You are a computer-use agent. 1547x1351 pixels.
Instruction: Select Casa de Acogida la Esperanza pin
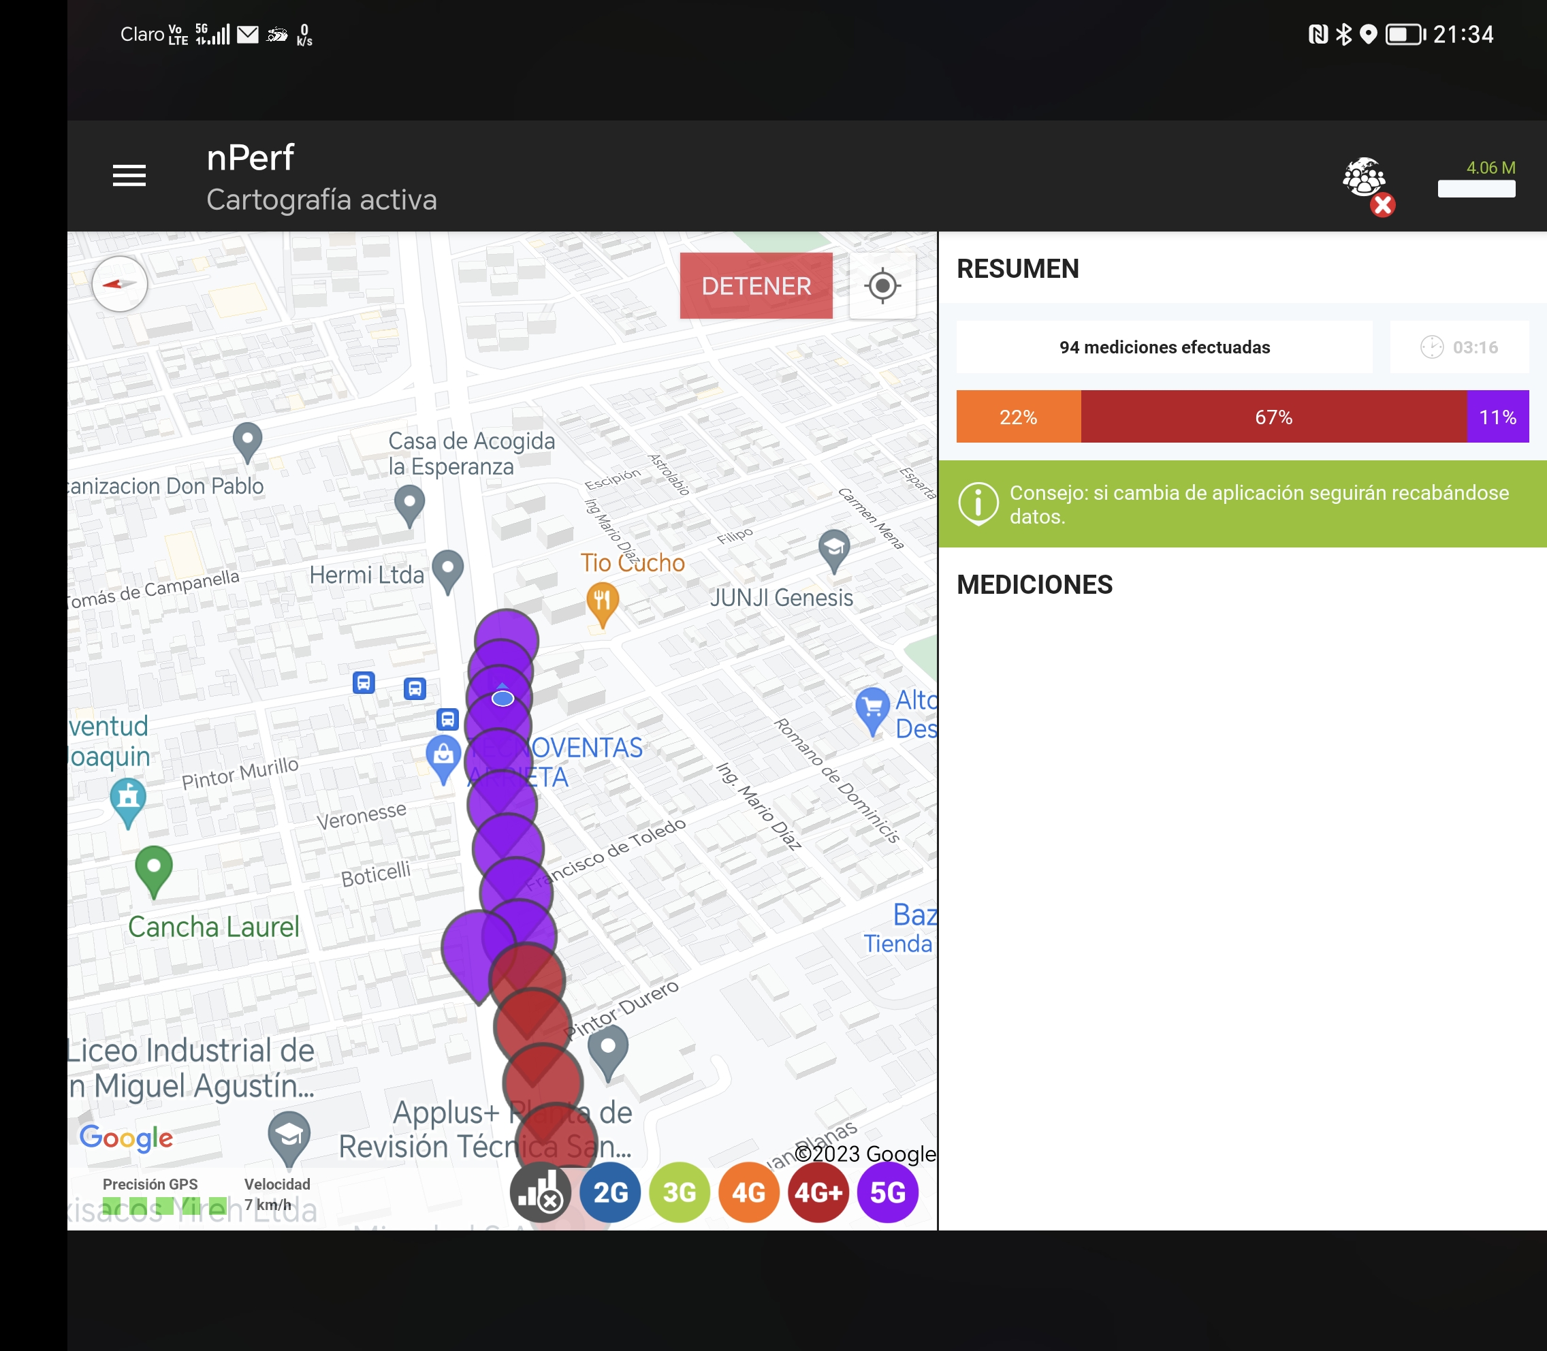409,506
